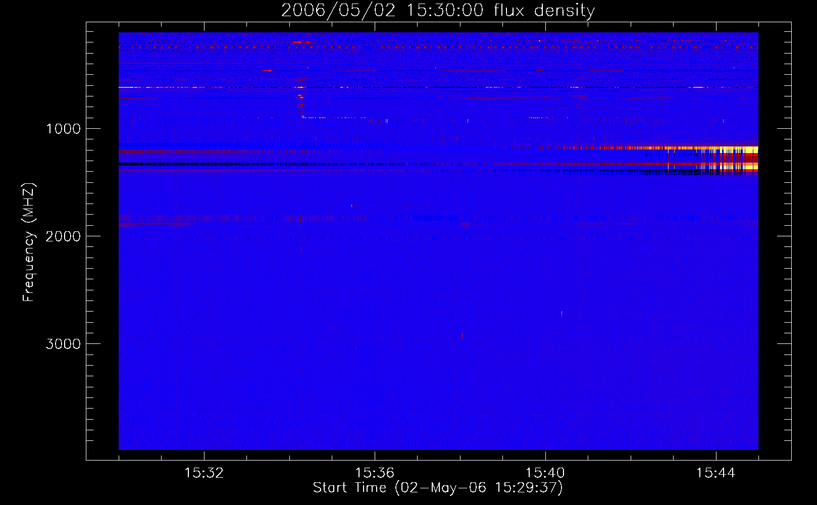Select the 'Frequency (MHZ)' y-axis label
This screenshot has width=817, height=505.
tap(29, 242)
